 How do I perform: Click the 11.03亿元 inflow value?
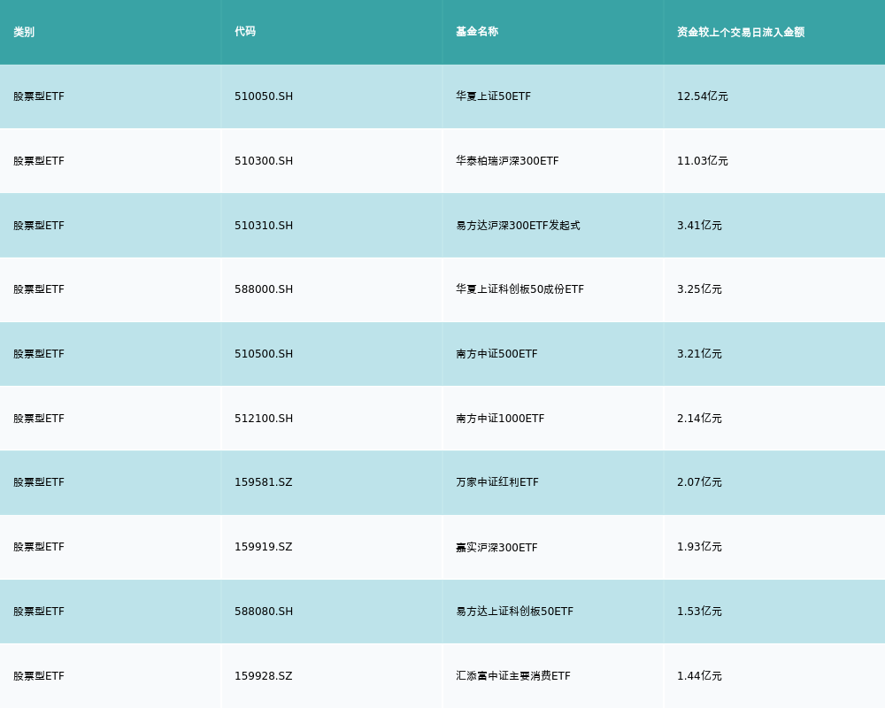702,161
